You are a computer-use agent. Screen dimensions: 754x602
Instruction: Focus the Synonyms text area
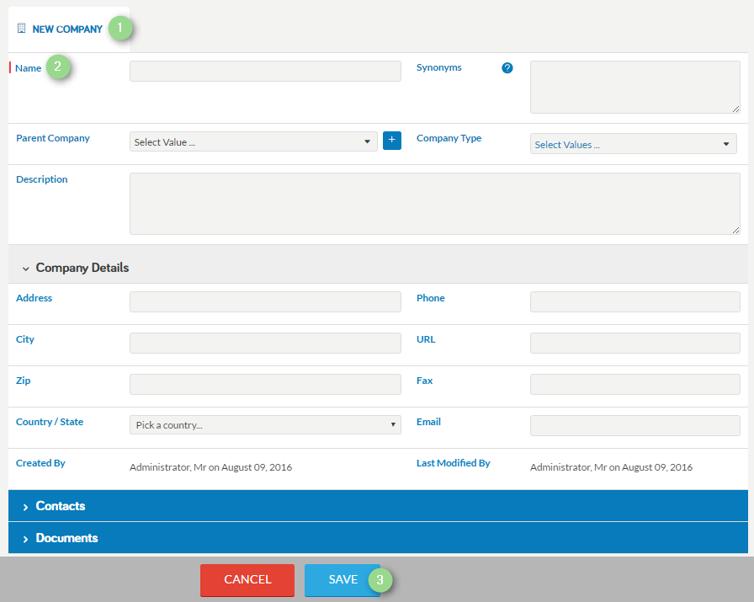pyautogui.click(x=635, y=87)
